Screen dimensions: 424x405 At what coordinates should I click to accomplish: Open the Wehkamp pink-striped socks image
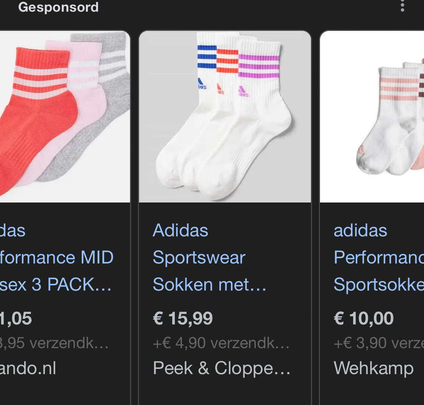(372, 116)
